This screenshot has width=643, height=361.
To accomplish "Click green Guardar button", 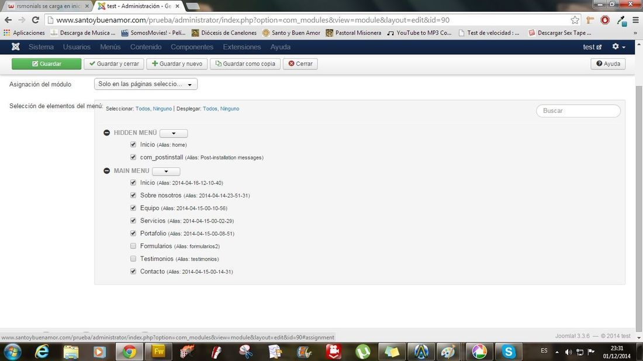I will pos(46,64).
